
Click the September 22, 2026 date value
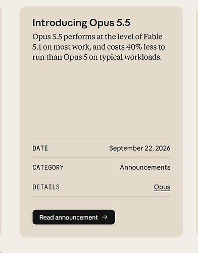[139, 148]
